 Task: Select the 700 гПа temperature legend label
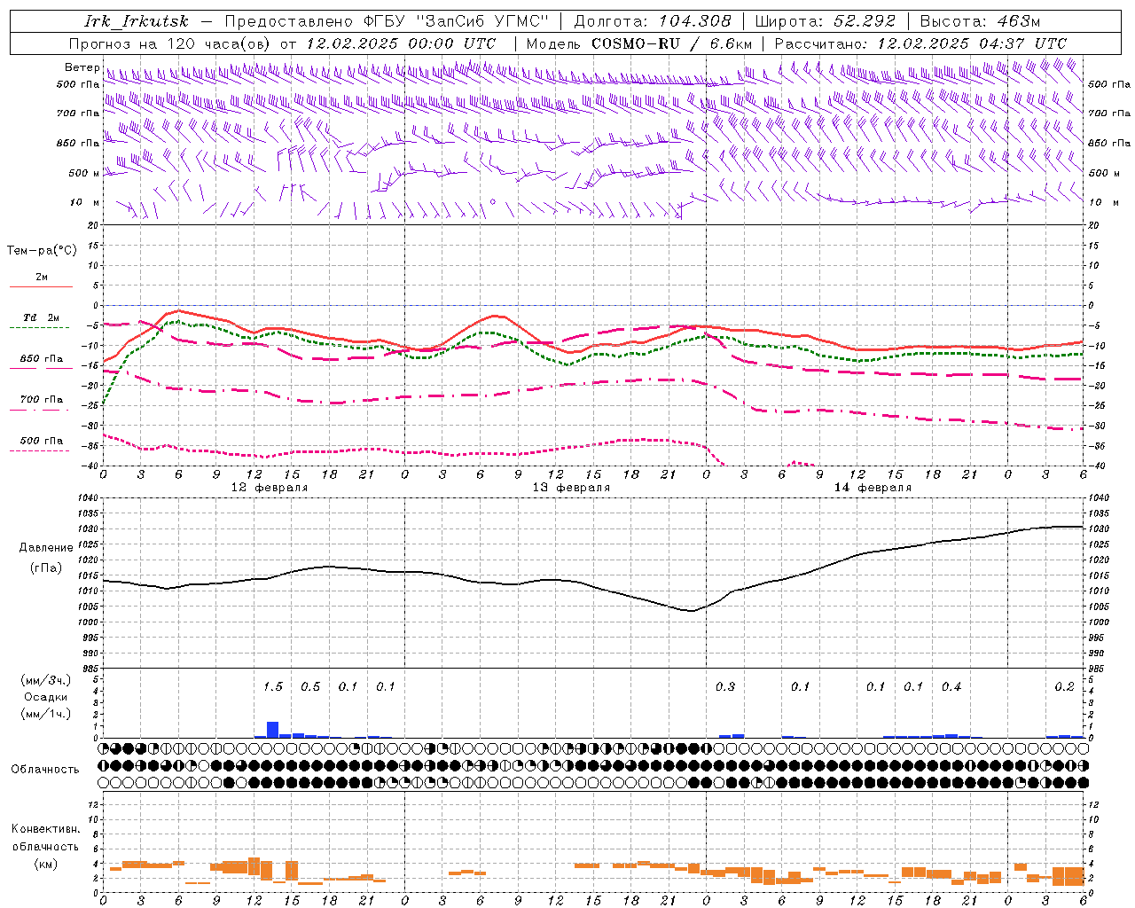[x=42, y=399]
